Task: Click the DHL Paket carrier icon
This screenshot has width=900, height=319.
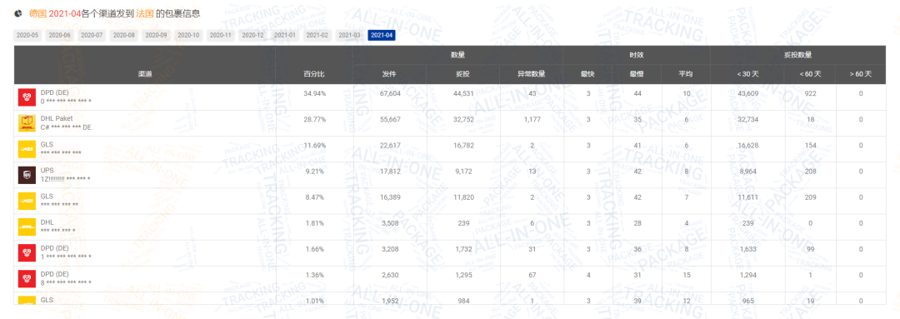Action: point(27,123)
